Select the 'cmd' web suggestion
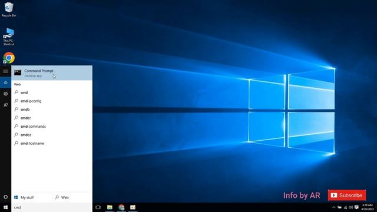Viewport: 377px width, 212px height. pos(52,92)
